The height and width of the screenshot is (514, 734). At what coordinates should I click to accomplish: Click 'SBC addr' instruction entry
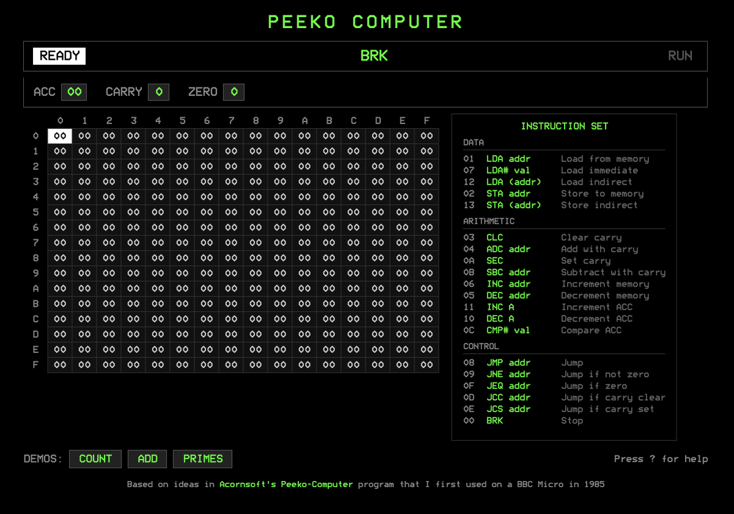point(508,273)
